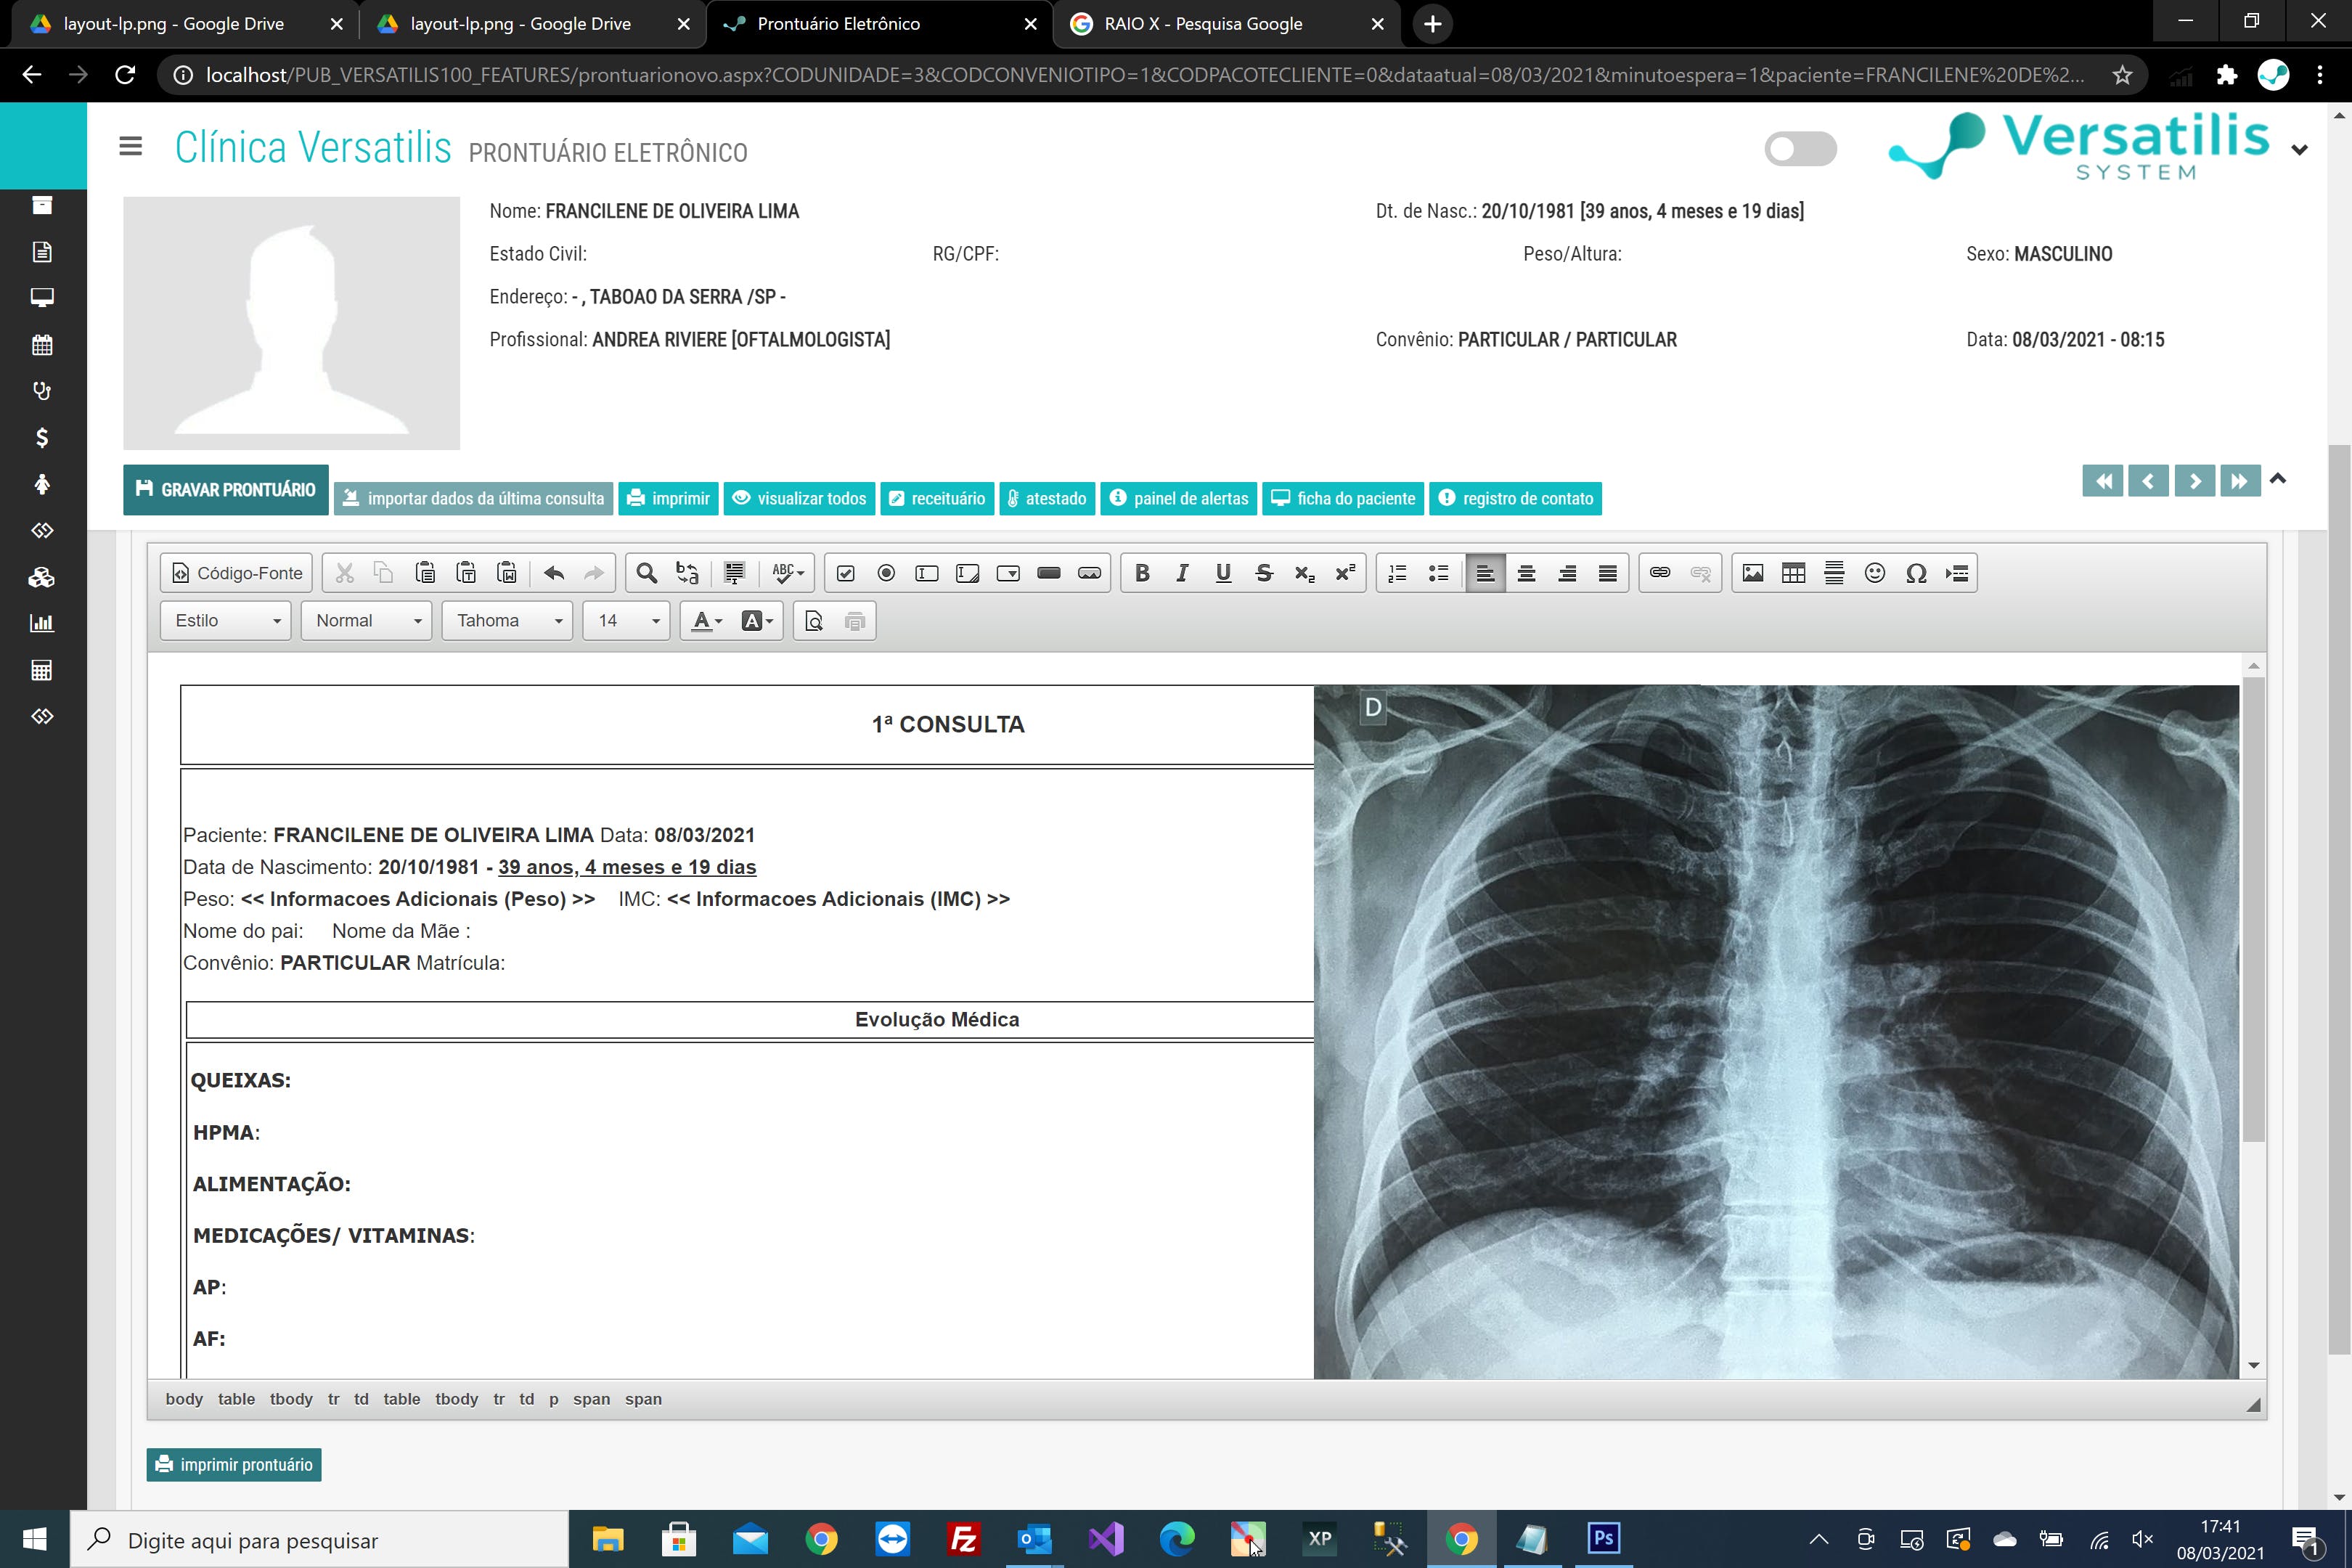Open the find (magnifier) tool
This screenshot has height=1568, width=2352.
(646, 573)
